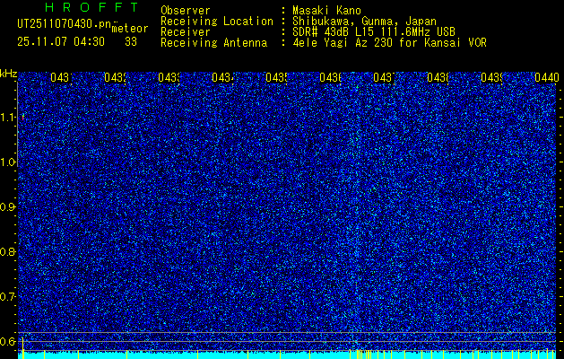The width and height of the screenshot is (564, 359).
Task: Click the 1.0 kHz frequency axis label
Action: click(x=7, y=162)
